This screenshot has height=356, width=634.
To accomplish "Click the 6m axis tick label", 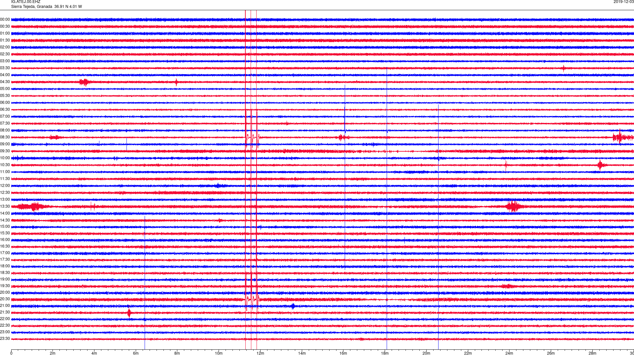I will pyautogui.click(x=136, y=353).
